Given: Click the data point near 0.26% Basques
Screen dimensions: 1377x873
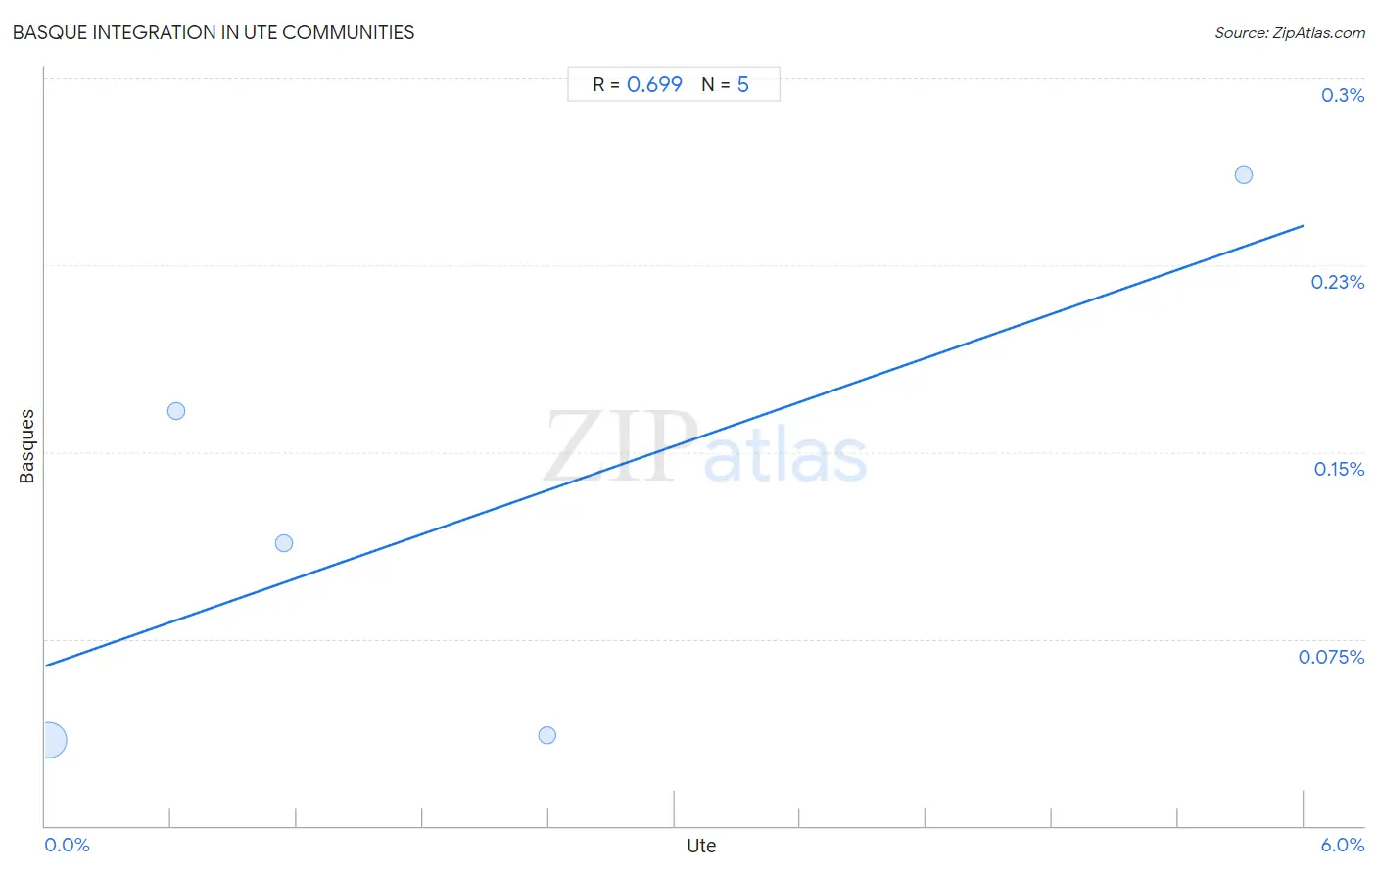Looking at the screenshot, I should tap(1244, 175).
